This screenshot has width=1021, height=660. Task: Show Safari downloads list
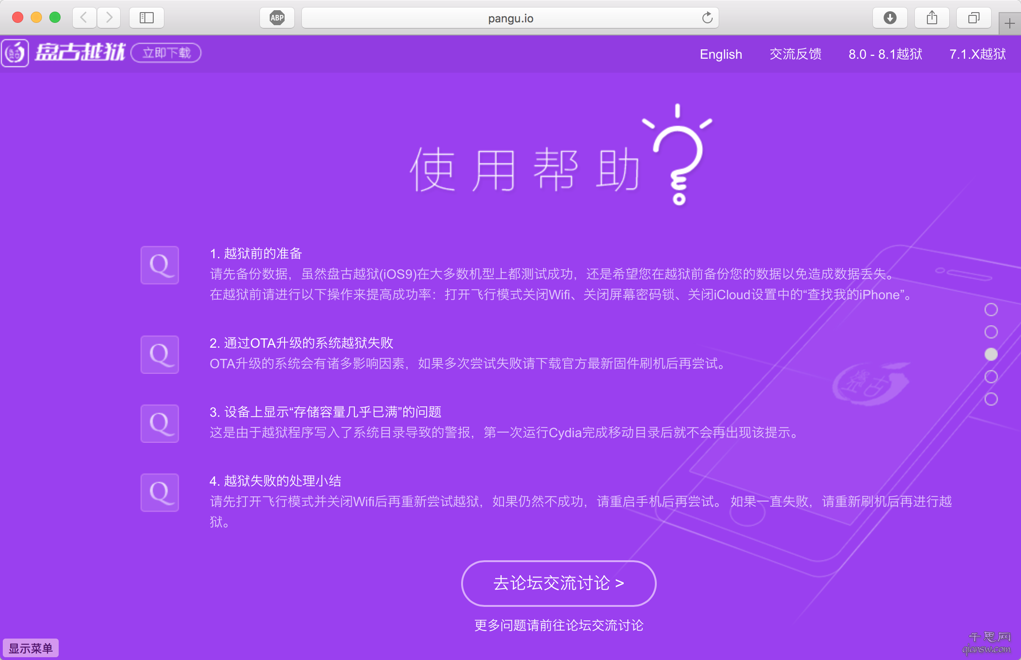coord(890,18)
